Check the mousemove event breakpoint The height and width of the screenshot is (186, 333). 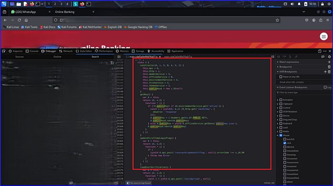click(284, 162)
